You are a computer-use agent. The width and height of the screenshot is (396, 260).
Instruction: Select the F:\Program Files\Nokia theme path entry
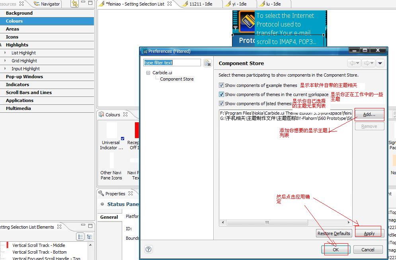coord(286,113)
